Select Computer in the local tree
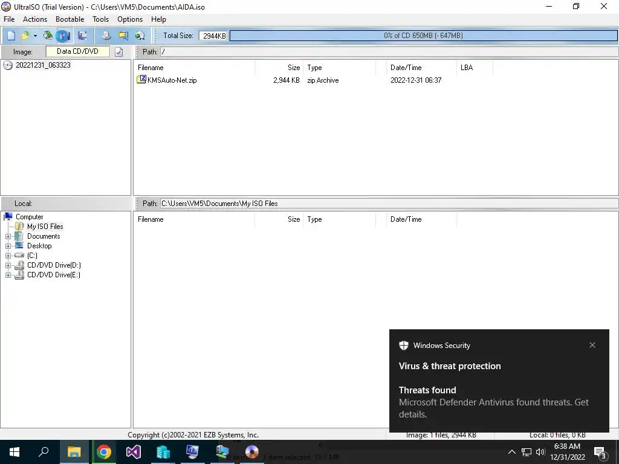Screen dimensions: 619x464 pos(29,217)
